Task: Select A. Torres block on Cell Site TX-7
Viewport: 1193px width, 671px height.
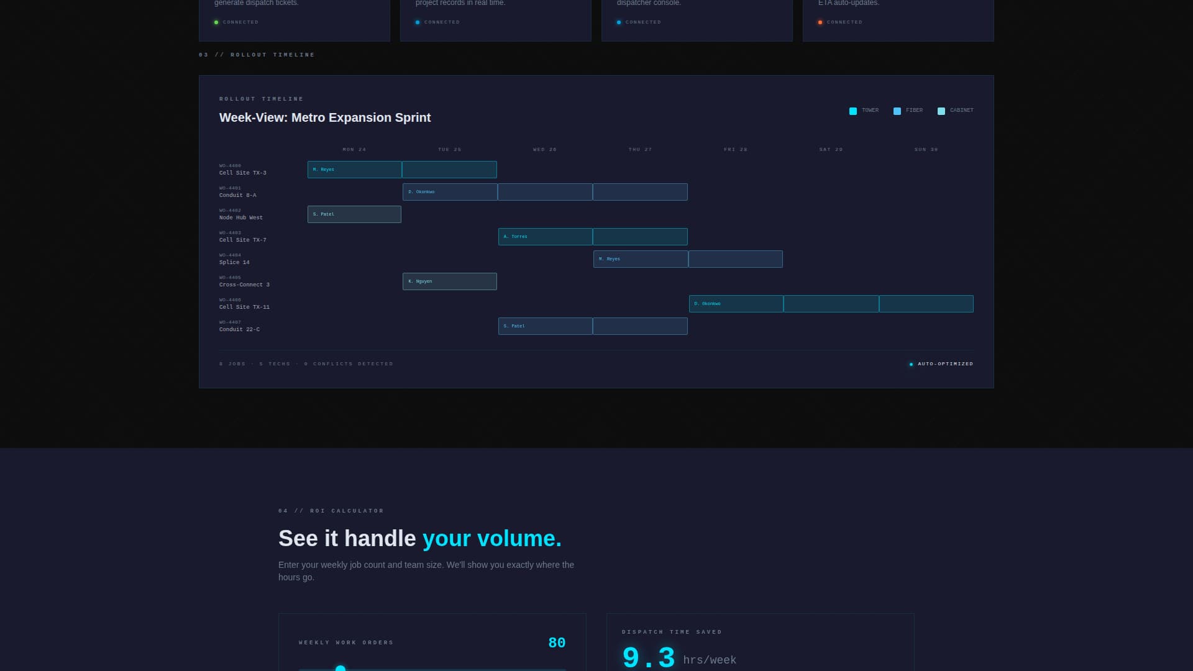Action: click(x=545, y=237)
